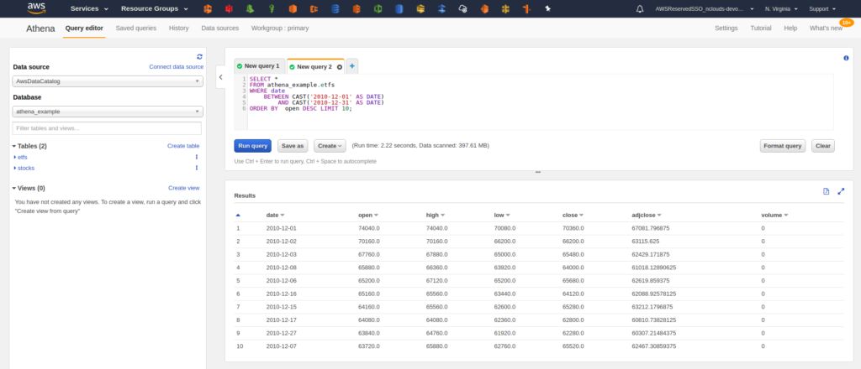Clear the query editor
Viewport: 861px width, 369px height.
(x=823, y=146)
